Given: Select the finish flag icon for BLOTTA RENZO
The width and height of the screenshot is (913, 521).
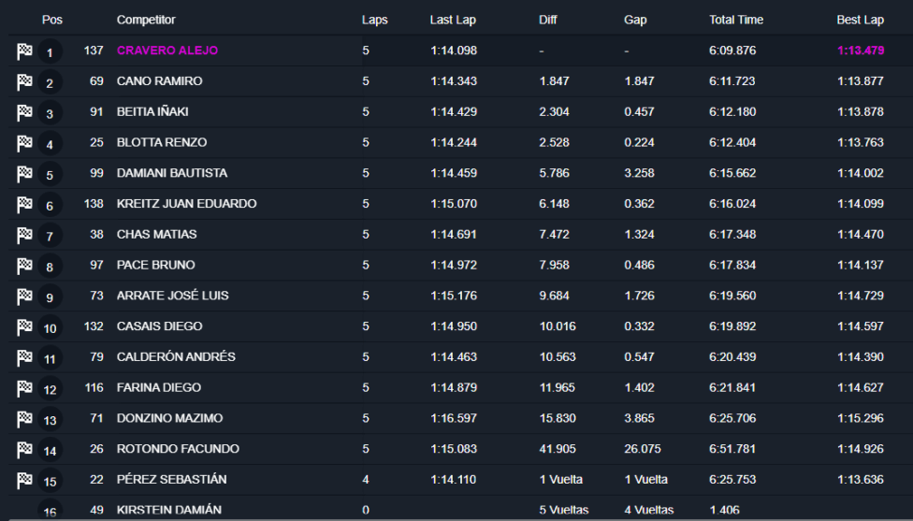Looking at the screenshot, I should point(24,143).
